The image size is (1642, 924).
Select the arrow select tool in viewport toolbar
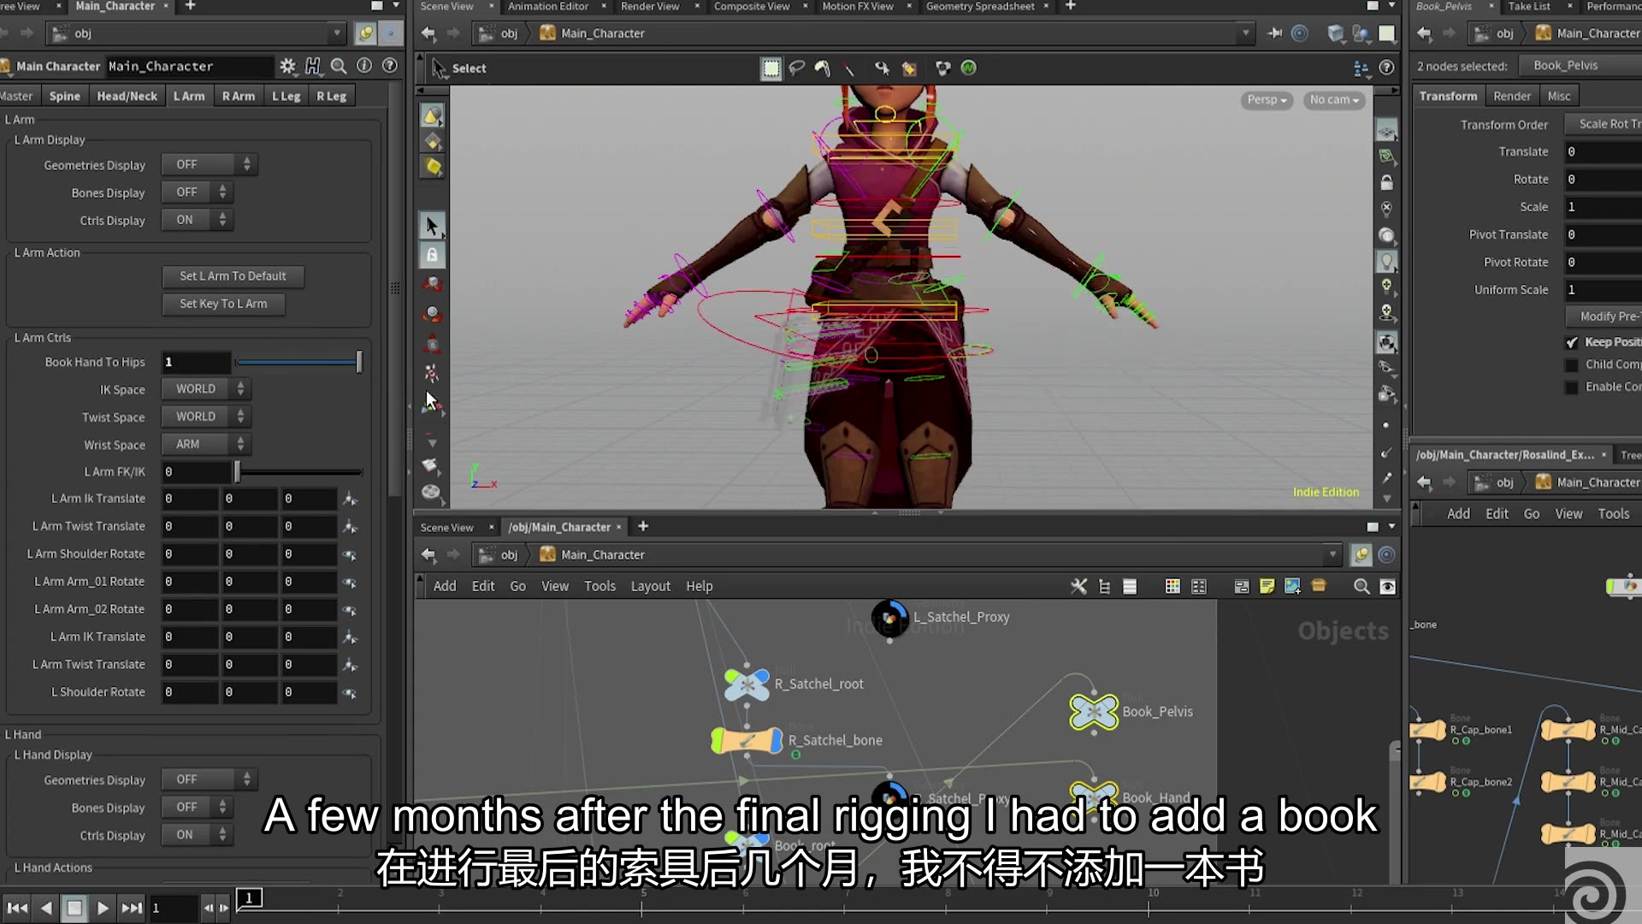pyautogui.click(x=432, y=226)
